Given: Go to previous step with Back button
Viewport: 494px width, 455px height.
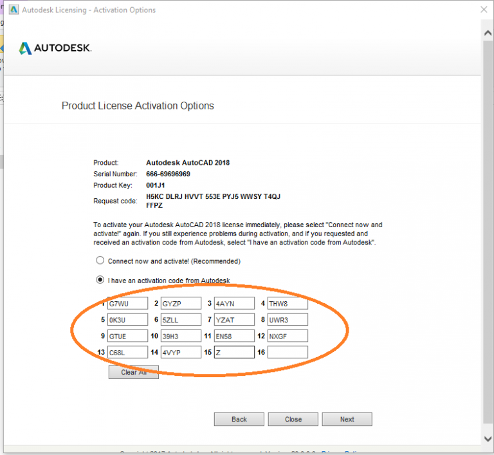Looking at the screenshot, I should click(x=239, y=419).
